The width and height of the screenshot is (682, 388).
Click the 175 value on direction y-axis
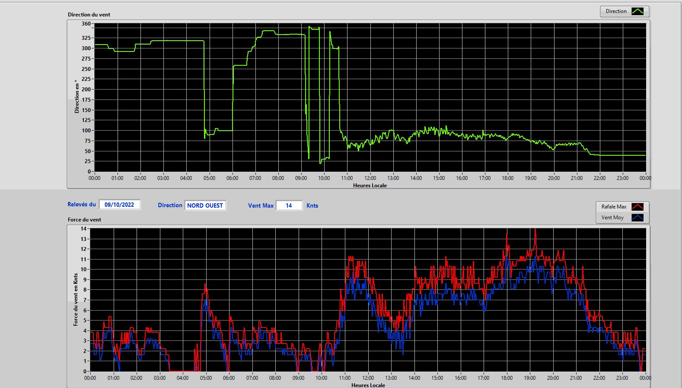tap(86, 99)
